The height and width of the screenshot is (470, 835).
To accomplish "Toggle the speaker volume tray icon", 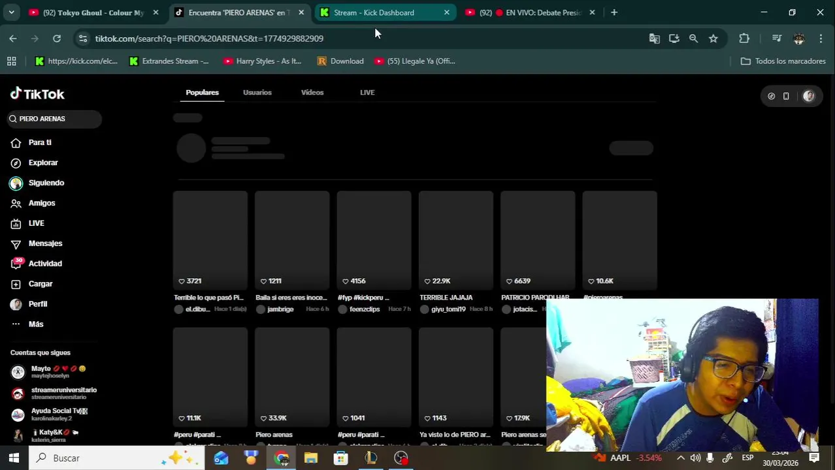I will [695, 458].
